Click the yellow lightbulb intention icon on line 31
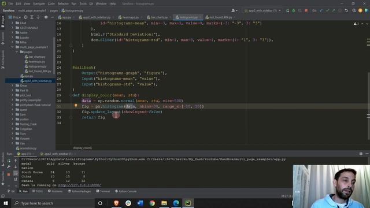The image size is (370, 208). point(76,106)
